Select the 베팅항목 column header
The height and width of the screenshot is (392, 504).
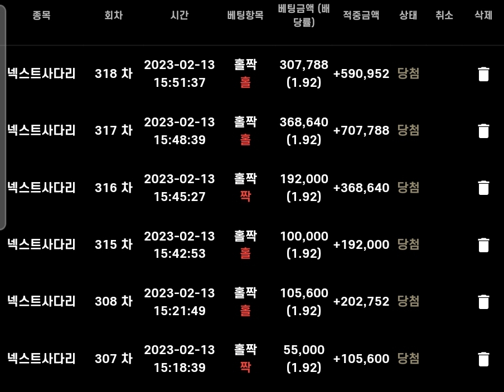click(x=245, y=15)
